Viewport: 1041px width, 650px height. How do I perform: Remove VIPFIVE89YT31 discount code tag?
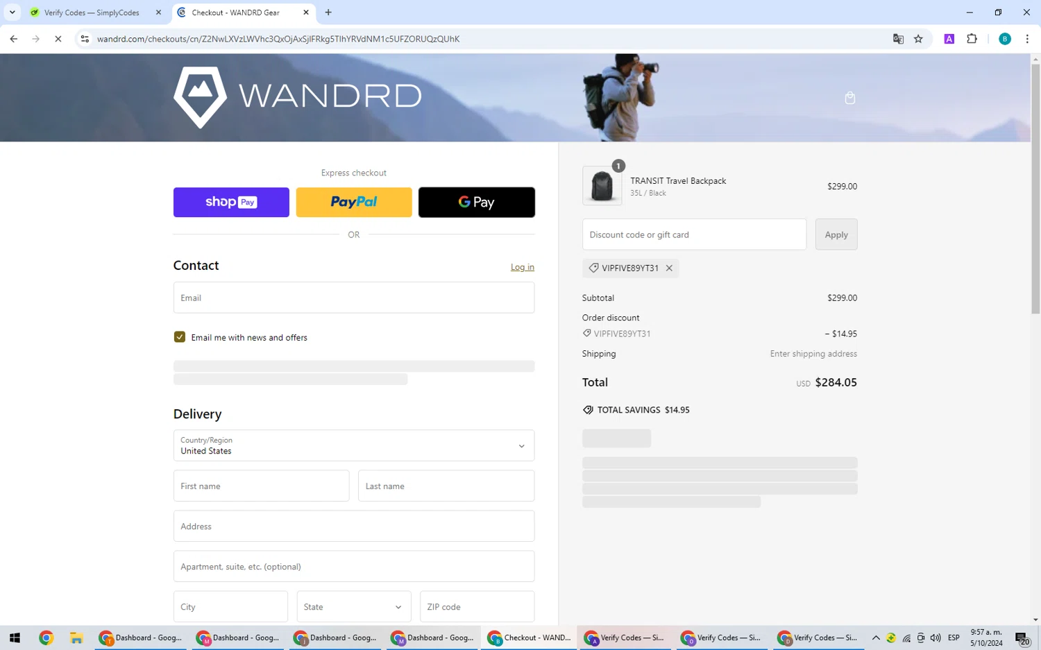coord(669,268)
